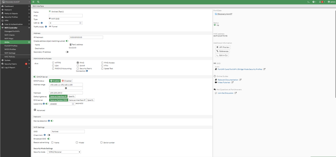Click the external link icon beside Relevant Documentation
This screenshot has height=157, width=336.
point(240,80)
